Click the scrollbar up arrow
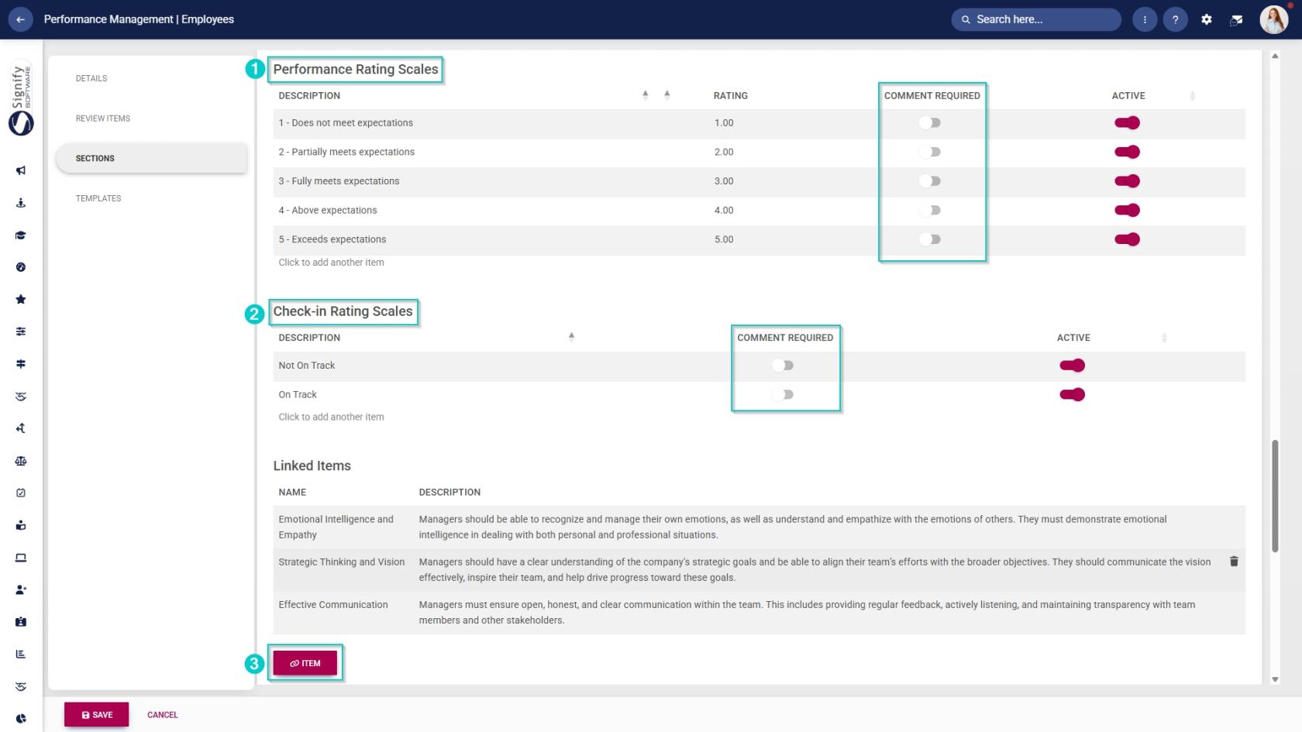 pyautogui.click(x=1275, y=56)
